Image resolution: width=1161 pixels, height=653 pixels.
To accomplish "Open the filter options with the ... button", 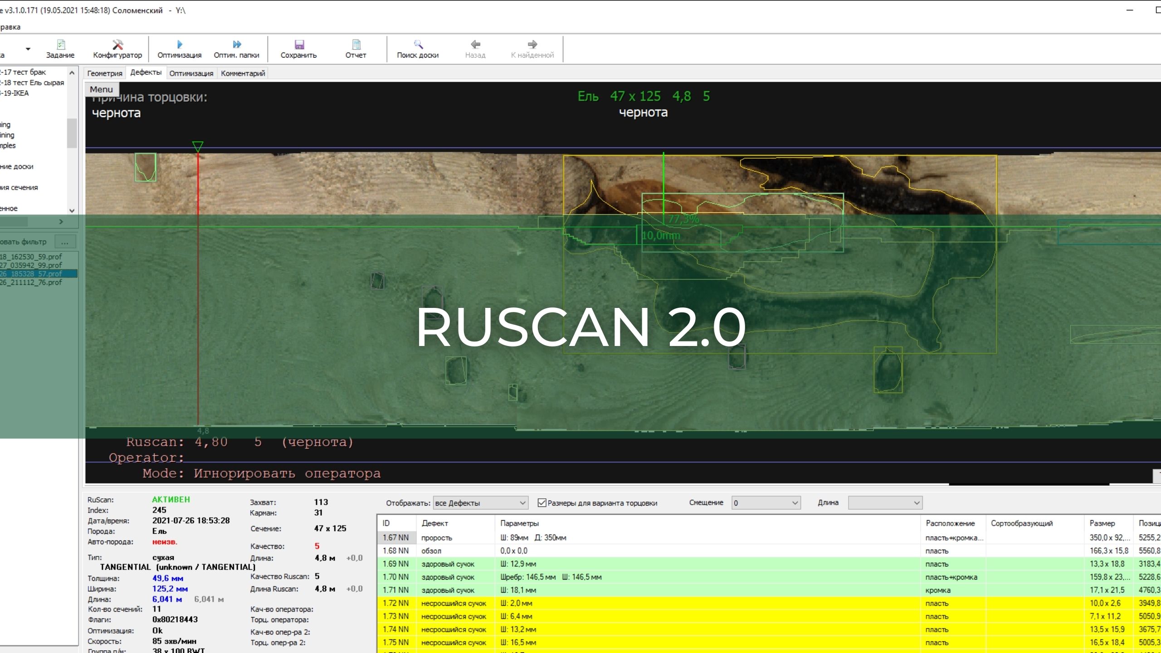I will (x=65, y=242).
